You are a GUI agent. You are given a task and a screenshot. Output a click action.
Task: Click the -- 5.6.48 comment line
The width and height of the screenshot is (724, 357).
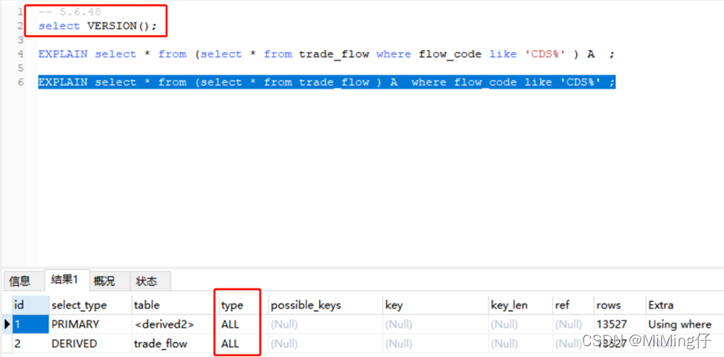(x=69, y=12)
